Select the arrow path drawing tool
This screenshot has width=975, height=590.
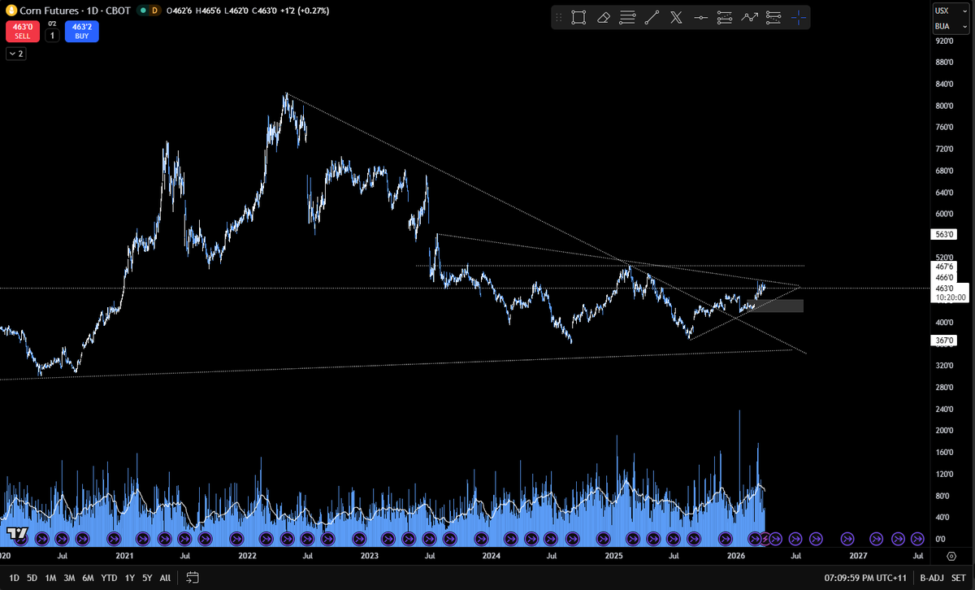pos(749,17)
